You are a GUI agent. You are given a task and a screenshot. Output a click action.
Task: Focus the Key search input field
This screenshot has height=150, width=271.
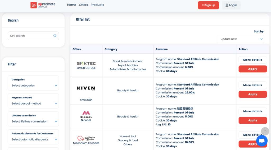(x=33, y=36)
